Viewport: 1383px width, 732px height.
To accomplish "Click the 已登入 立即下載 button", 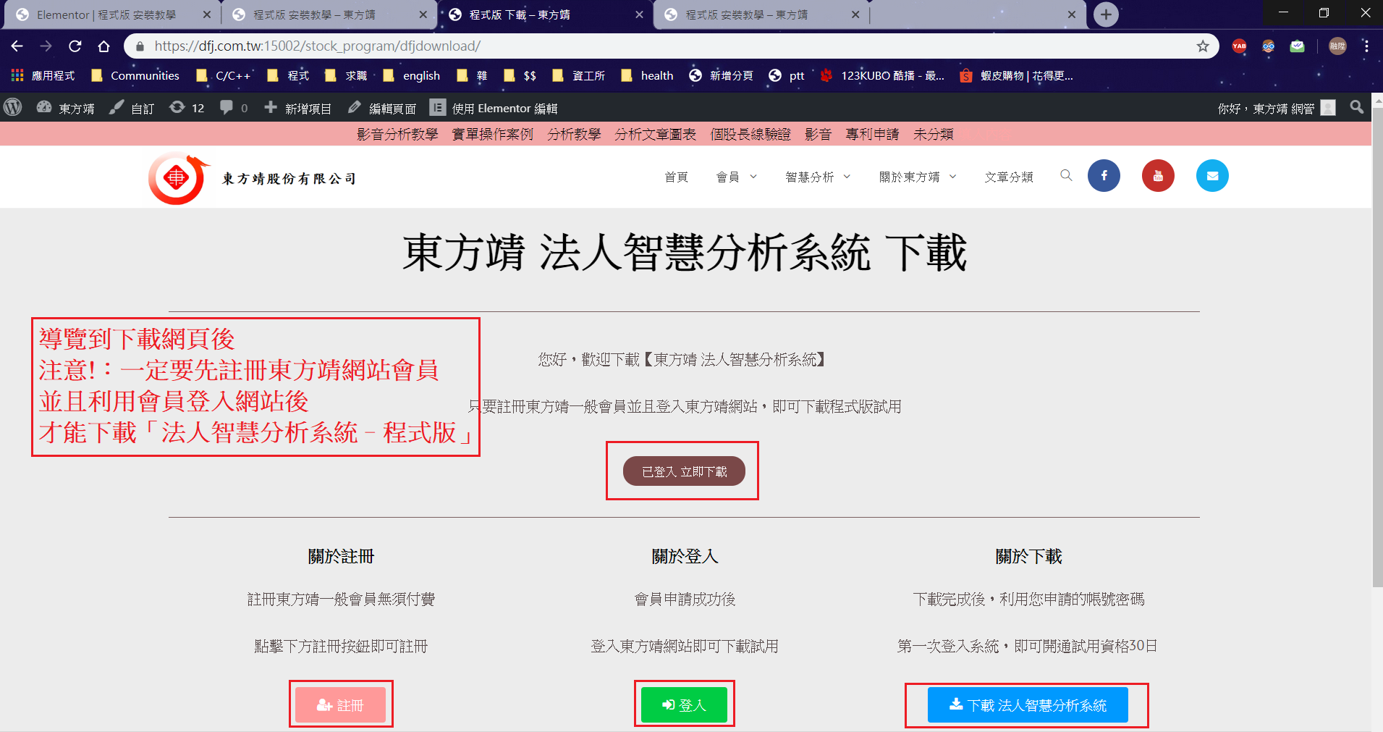I will (684, 471).
